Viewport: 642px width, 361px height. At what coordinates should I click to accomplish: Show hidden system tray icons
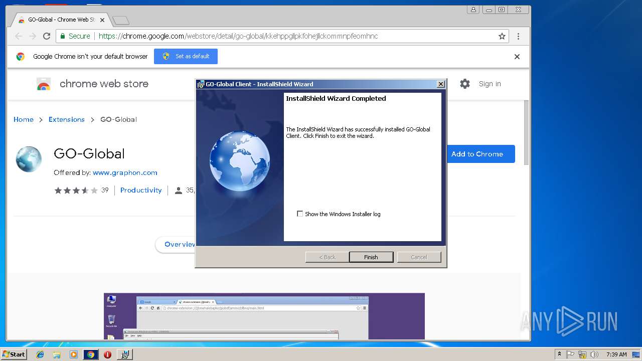pyautogui.click(x=559, y=354)
